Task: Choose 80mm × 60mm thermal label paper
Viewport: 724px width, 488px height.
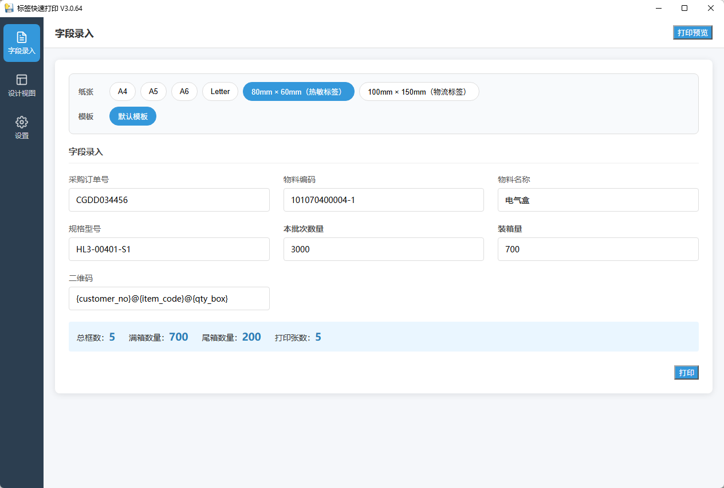Action: pos(298,92)
